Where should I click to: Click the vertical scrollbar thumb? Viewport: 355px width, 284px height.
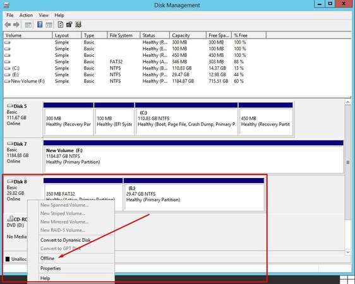pyautogui.click(x=348, y=162)
